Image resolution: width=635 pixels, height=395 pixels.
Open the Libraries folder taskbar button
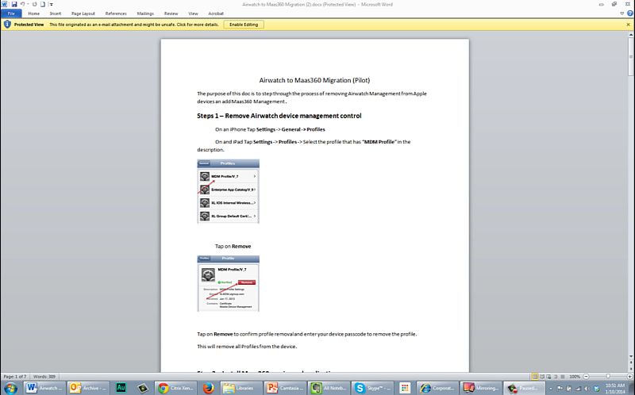coord(241,388)
